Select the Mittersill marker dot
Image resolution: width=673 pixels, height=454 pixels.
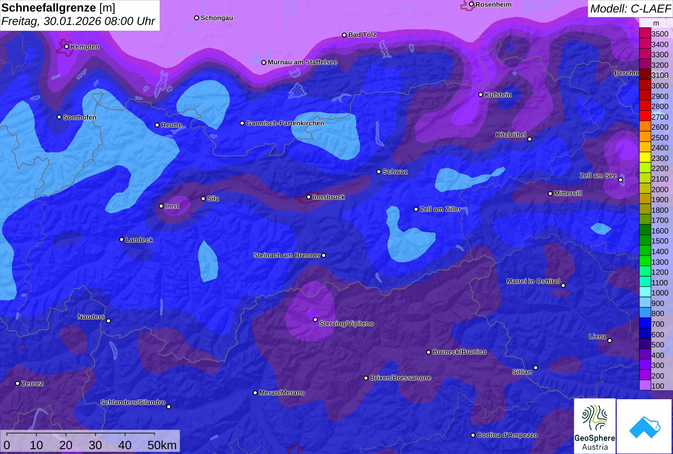point(550,194)
